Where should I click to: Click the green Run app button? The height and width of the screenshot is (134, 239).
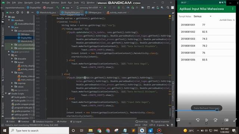pos(105,7)
